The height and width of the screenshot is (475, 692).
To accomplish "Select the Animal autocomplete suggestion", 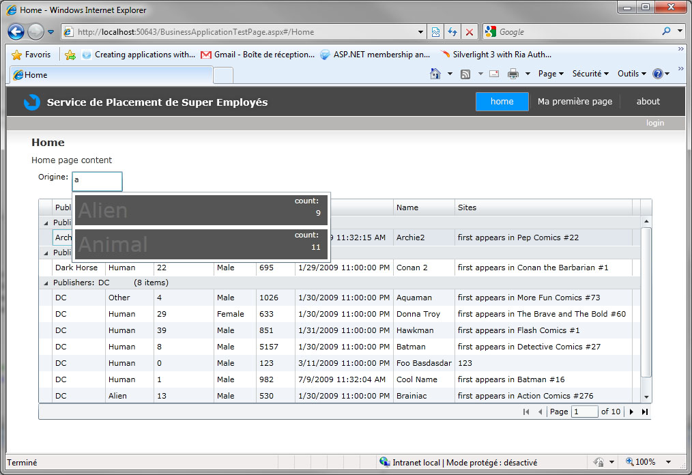I will (x=201, y=244).
